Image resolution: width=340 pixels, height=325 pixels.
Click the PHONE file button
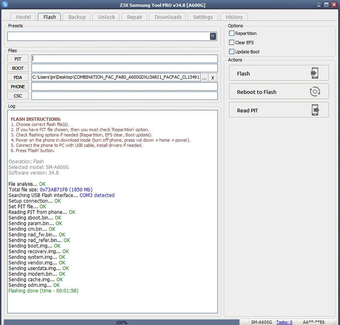point(18,87)
